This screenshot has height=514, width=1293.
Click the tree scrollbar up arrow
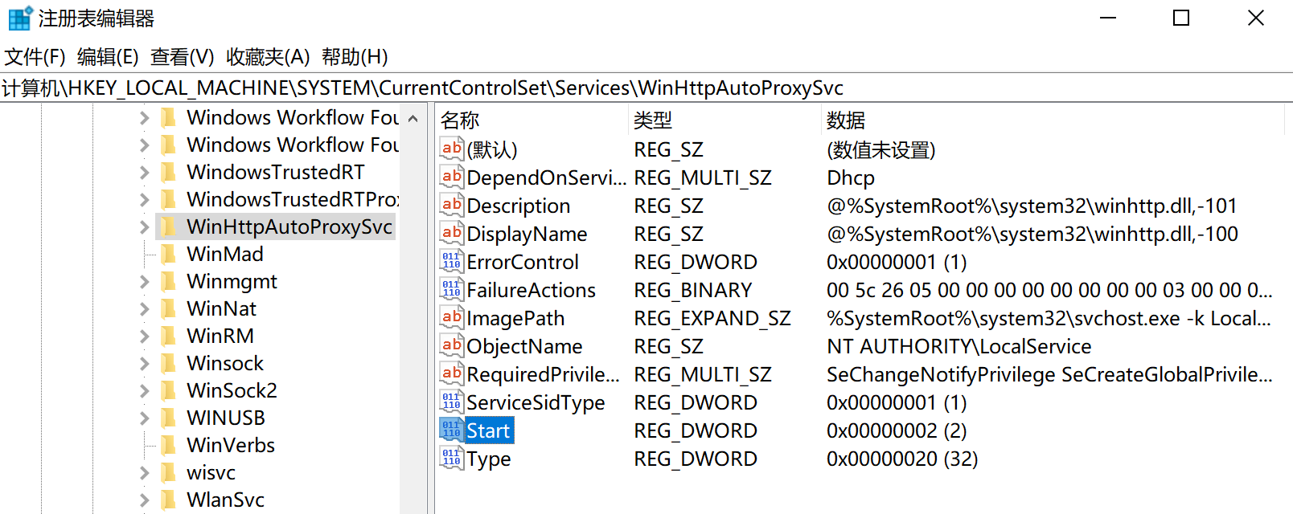pyautogui.click(x=413, y=119)
